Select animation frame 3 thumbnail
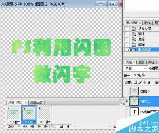Screen dimensions: 159x133 point(44,114)
